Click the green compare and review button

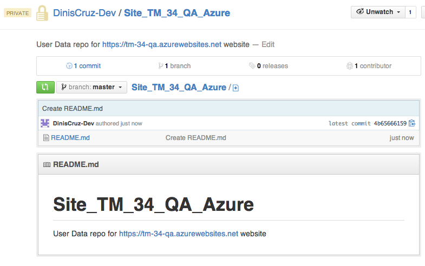[45, 87]
